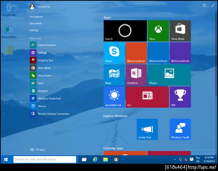
Task: Open the Photos tile
Action: click(169, 75)
